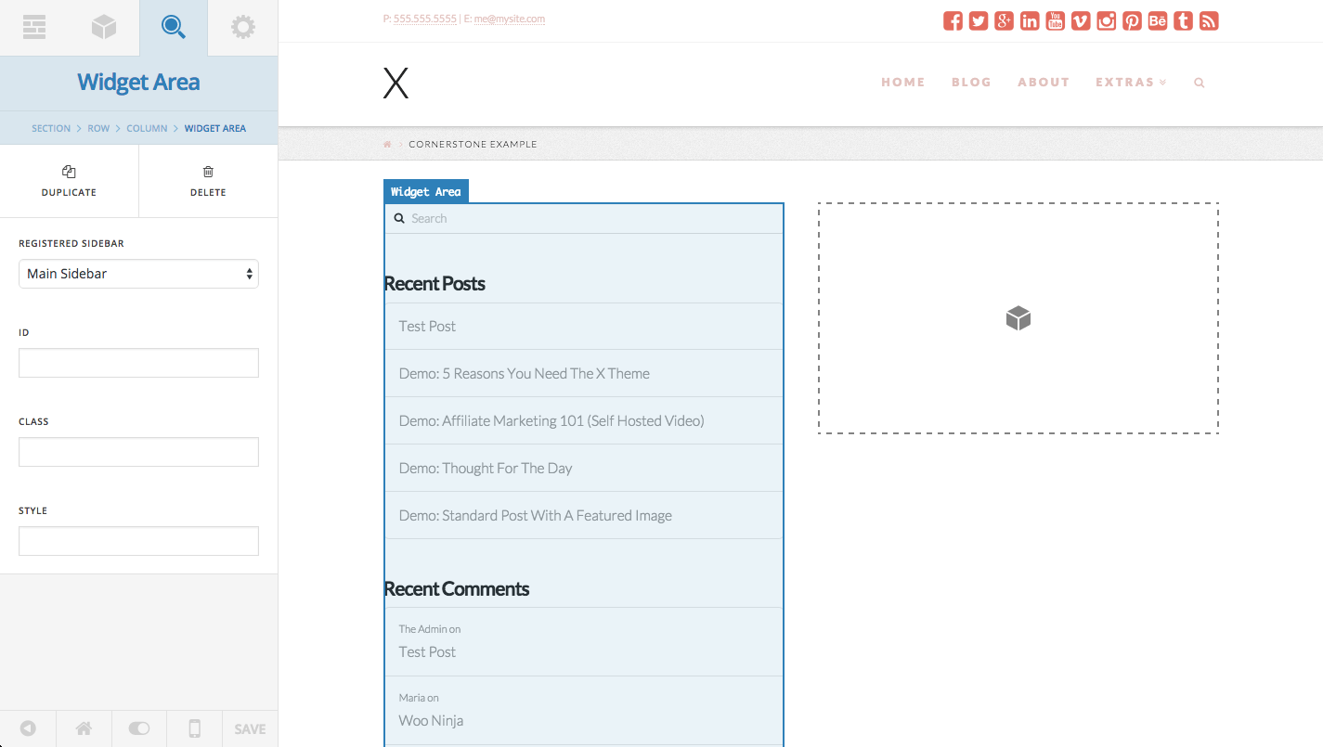Screen dimensions: 1323x747
Task: Click the me@mysite.com email link
Action: 510,18
